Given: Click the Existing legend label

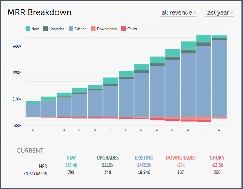Looking at the screenshot, I should (x=80, y=29).
